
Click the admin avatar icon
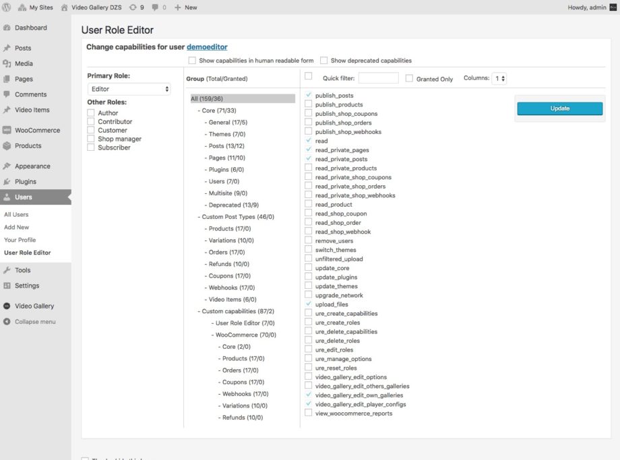pos(613,7)
